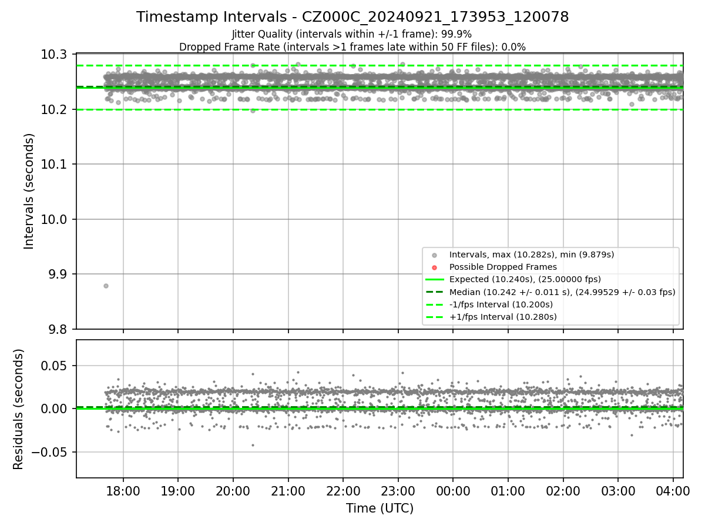This screenshot has height=529, width=705.
Task: Click the 'Intervals (seconds)' y-axis label
Action: [x=29, y=191]
